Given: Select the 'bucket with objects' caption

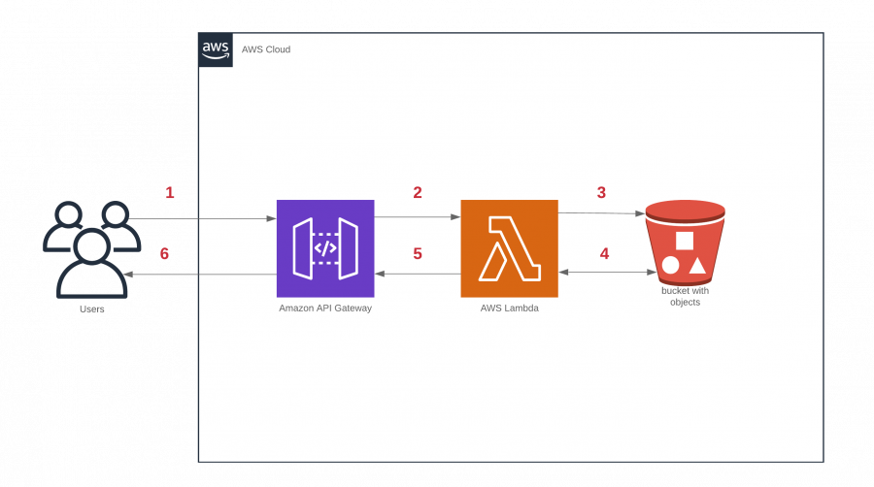Looking at the screenshot, I should click(685, 296).
